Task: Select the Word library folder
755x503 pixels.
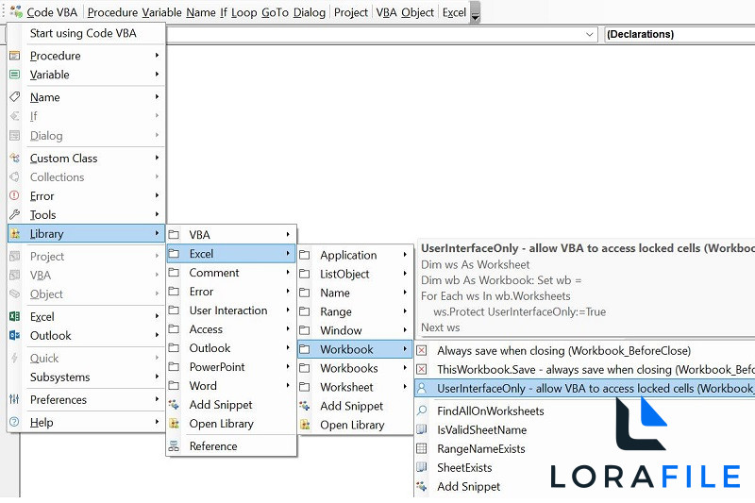Action: coord(231,386)
